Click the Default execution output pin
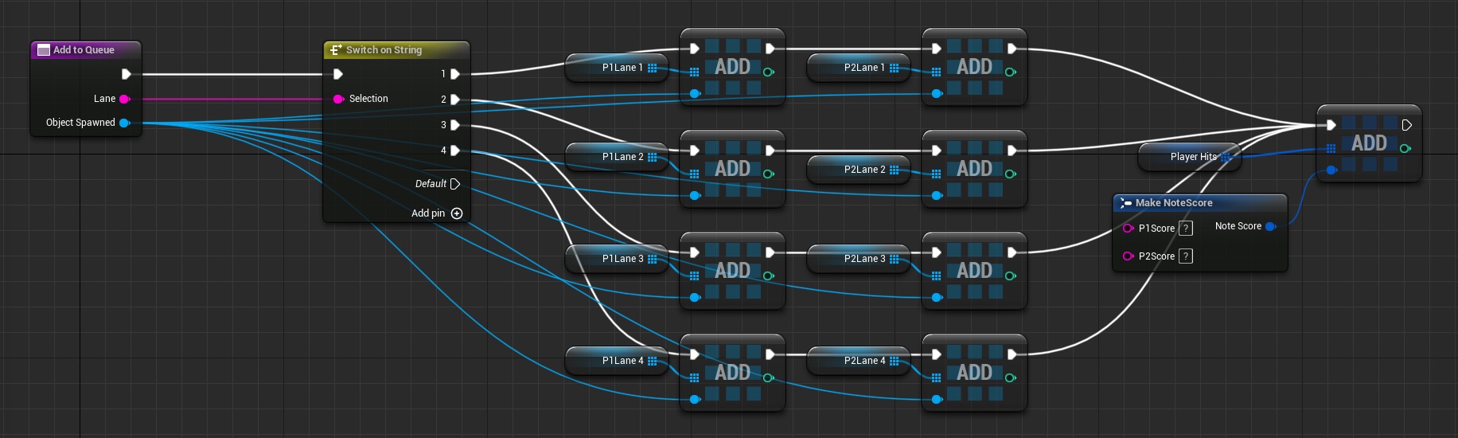The image size is (1458, 438). 455,184
